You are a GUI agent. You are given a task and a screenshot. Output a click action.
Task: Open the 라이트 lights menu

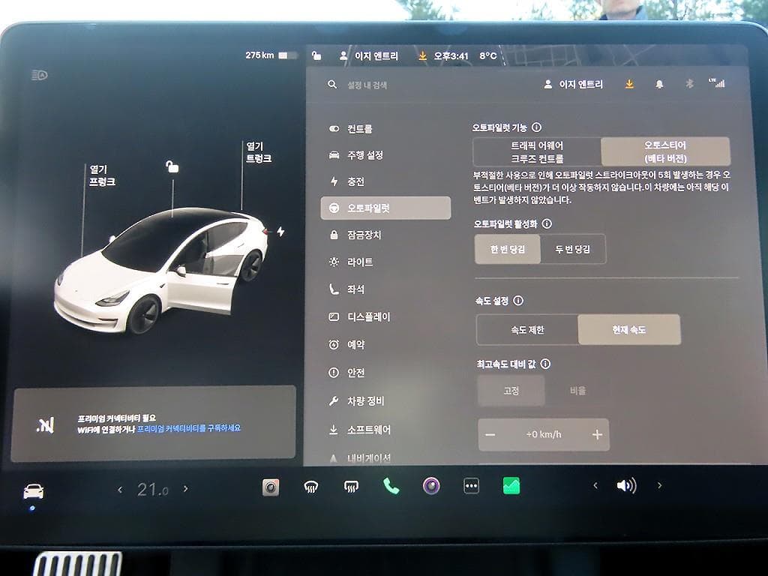coord(351,262)
